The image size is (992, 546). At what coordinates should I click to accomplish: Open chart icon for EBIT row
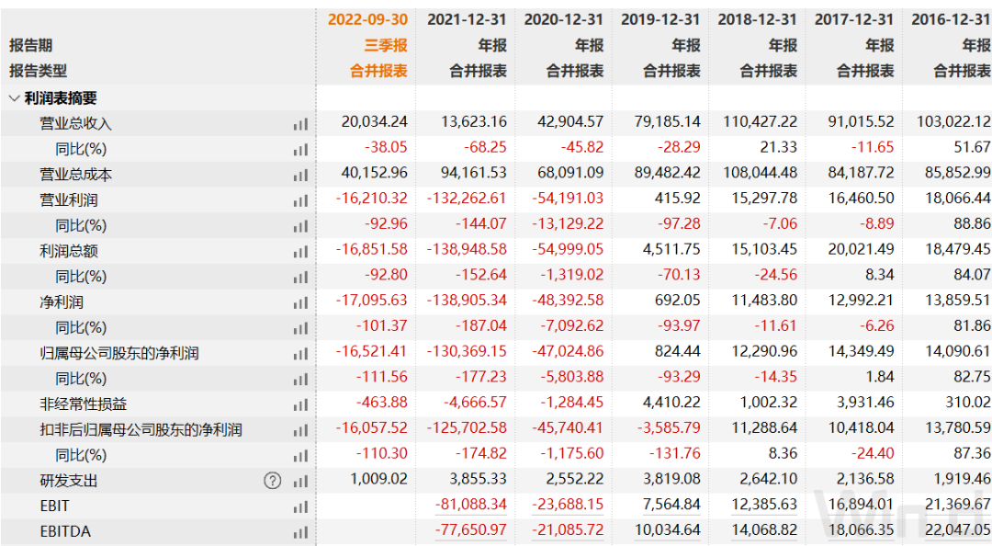point(300,506)
